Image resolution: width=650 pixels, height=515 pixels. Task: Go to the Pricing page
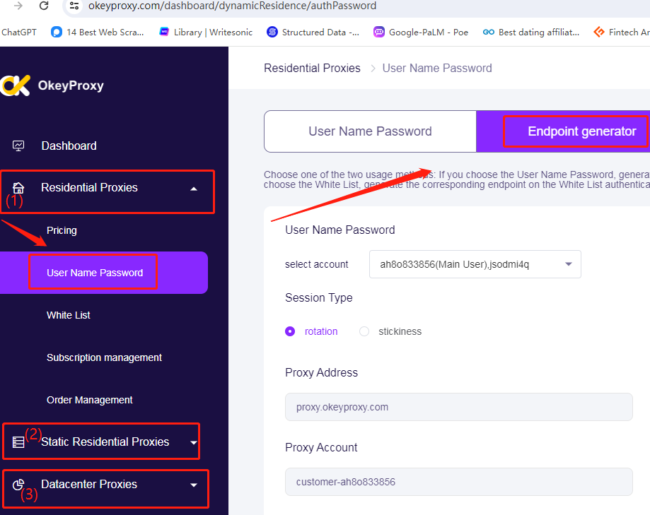pyautogui.click(x=61, y=230)
